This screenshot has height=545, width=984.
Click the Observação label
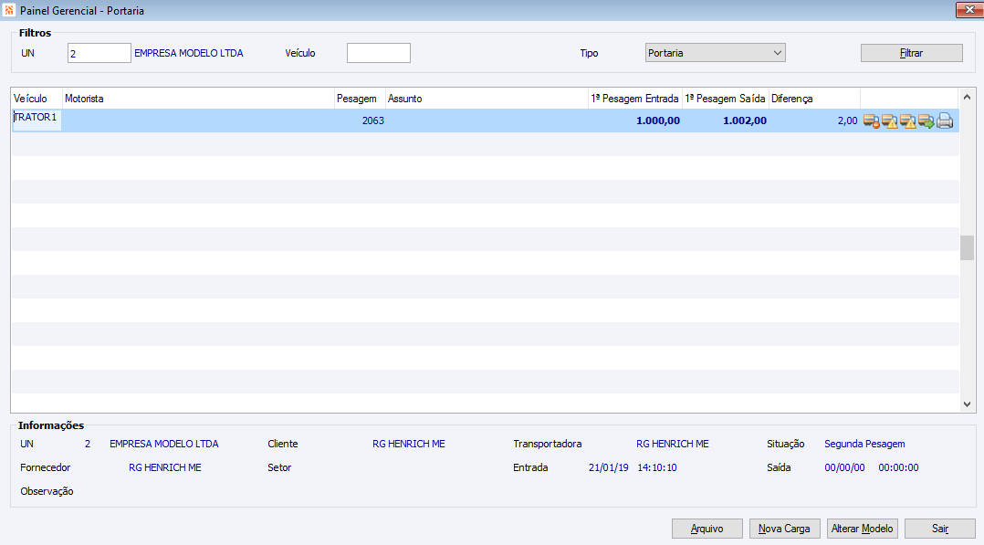click(47, 492)
